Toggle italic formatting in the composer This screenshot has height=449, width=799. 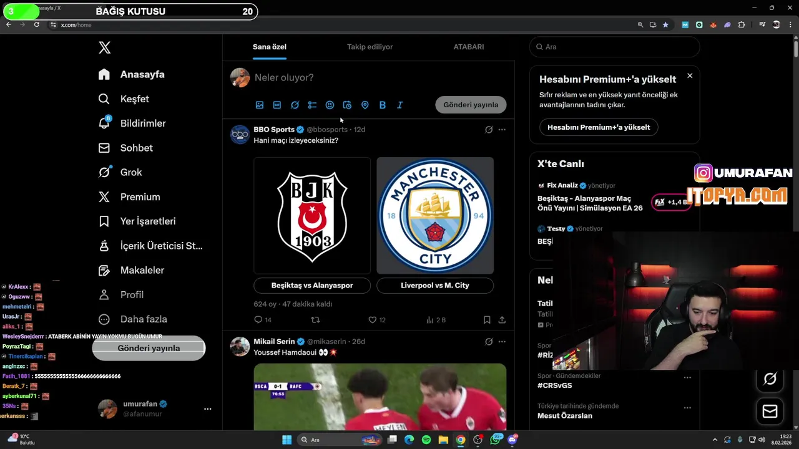coord(400,105)
